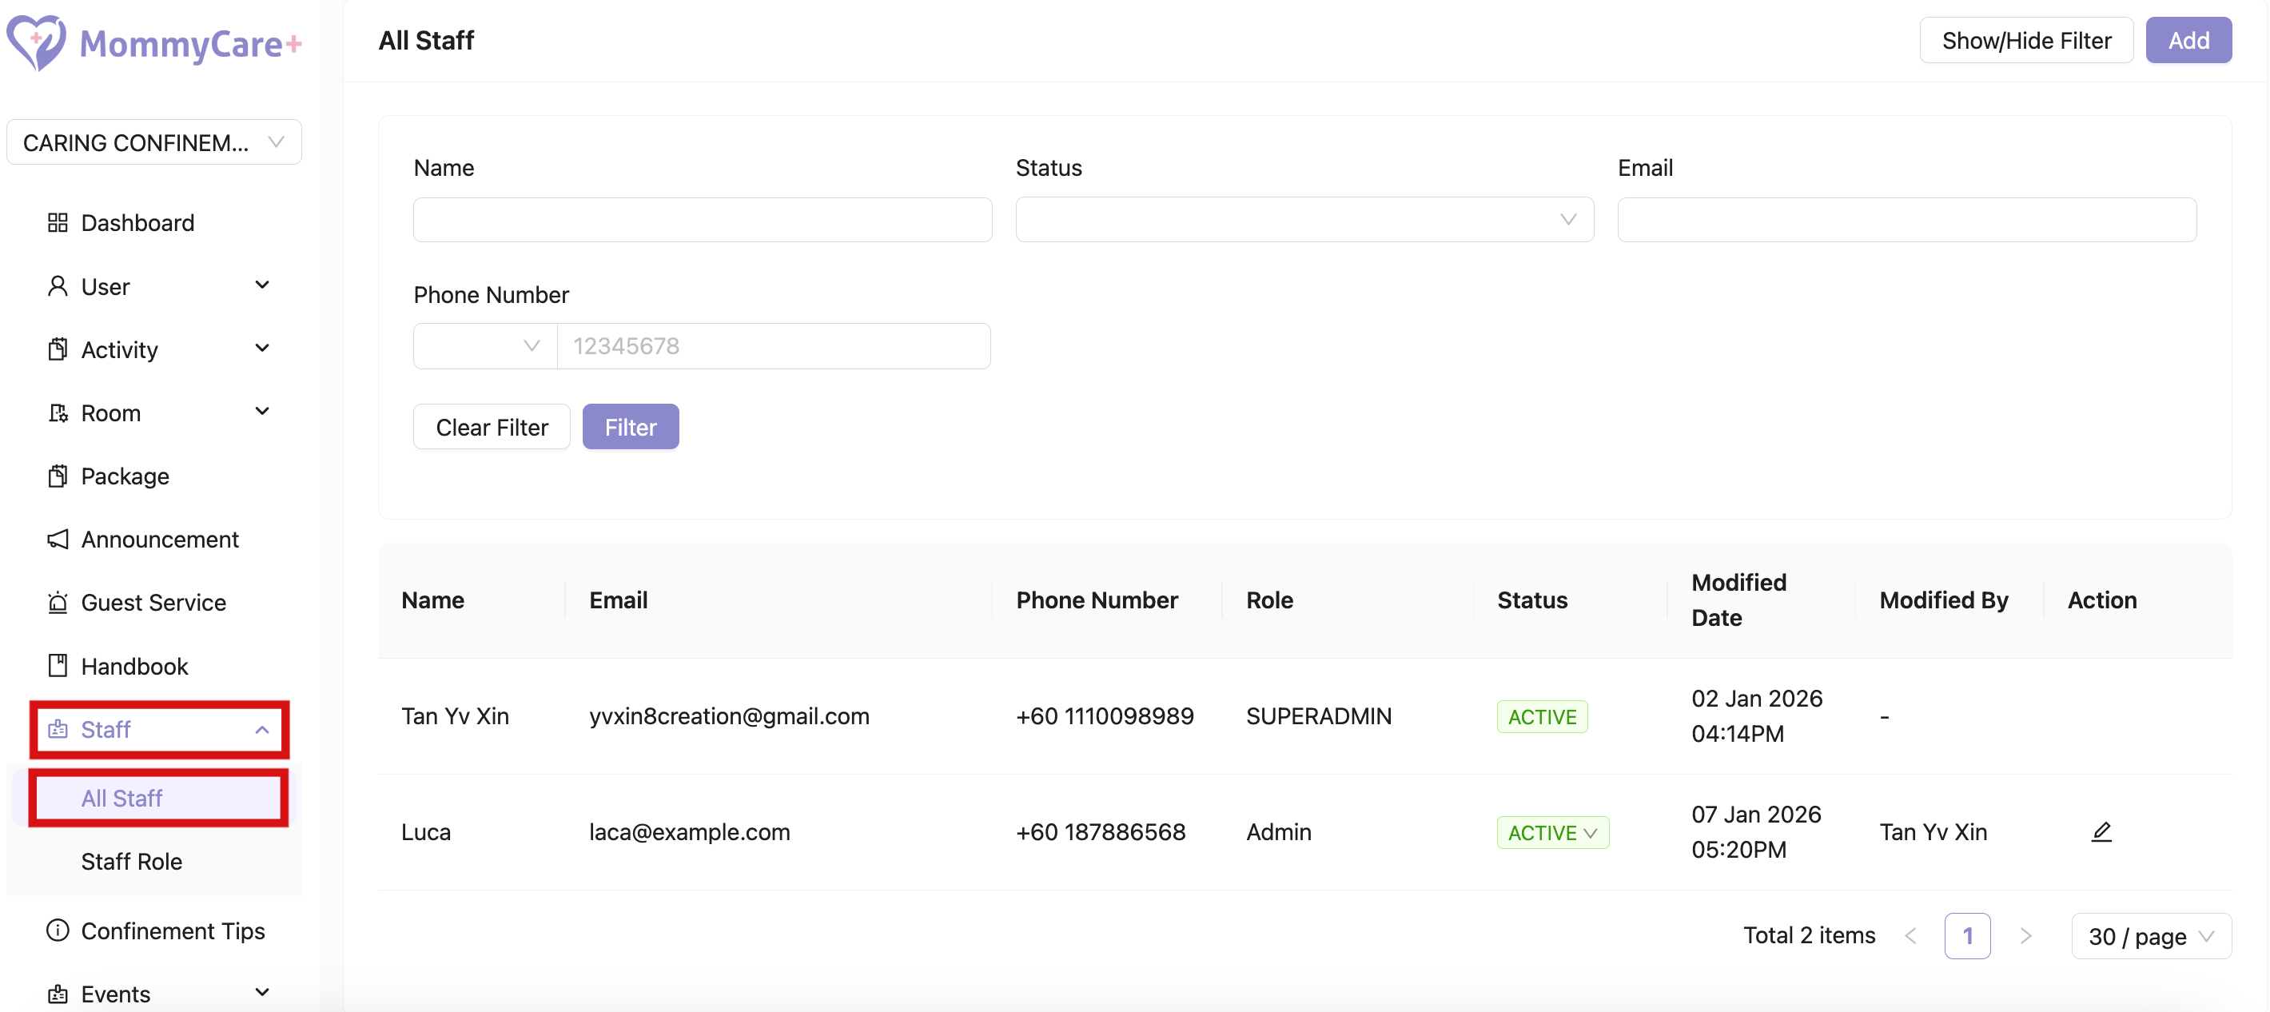Click the Dashboard grid icon

[58, 223]
